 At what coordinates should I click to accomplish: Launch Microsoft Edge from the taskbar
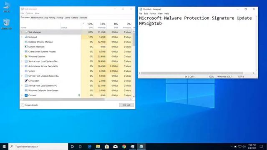(90, 146)
